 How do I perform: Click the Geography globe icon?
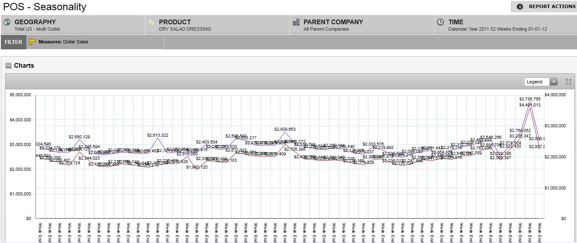coord(6,22)
